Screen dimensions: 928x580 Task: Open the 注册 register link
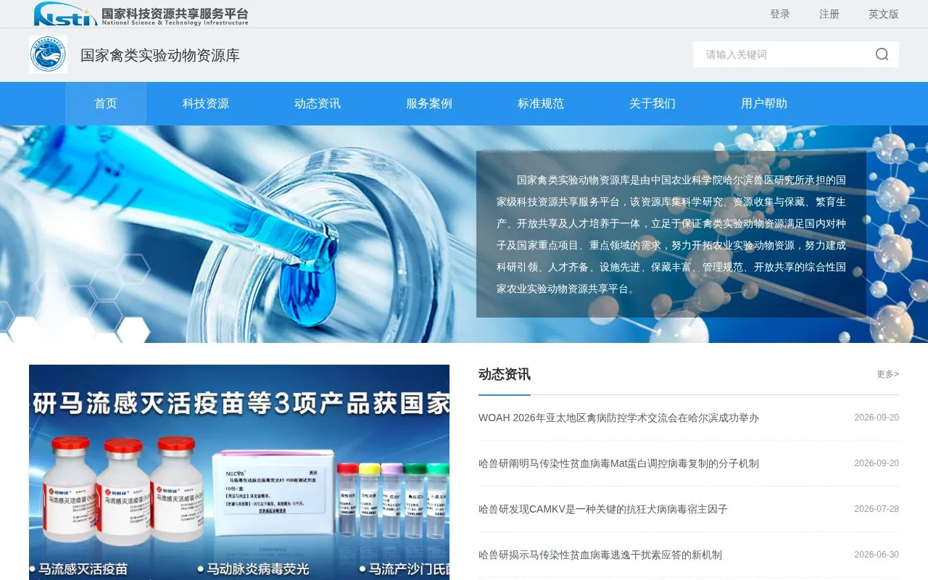(829, 14)
